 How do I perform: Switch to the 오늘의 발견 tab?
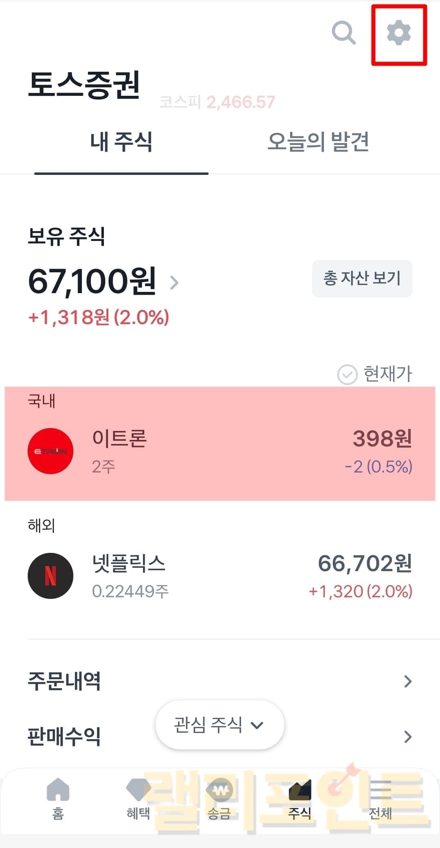click(x=318, y=142)
